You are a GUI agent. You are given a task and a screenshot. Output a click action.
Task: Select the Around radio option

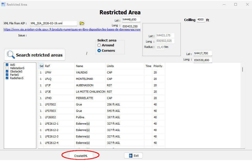tap(99, 45)
